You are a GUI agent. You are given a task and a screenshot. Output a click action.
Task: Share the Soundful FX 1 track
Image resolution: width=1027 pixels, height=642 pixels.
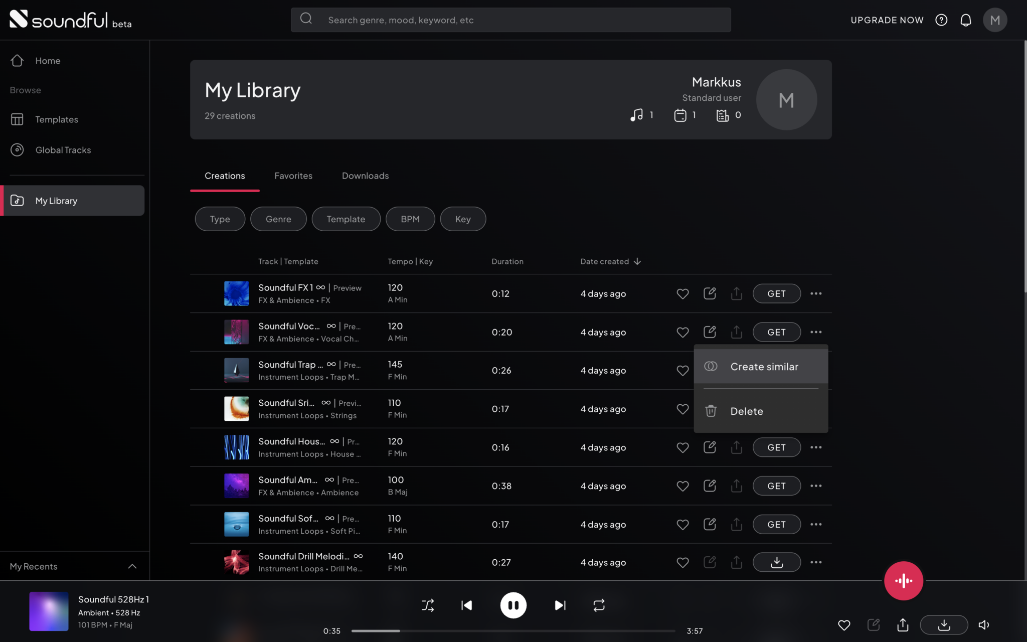(x=736, y=293)
